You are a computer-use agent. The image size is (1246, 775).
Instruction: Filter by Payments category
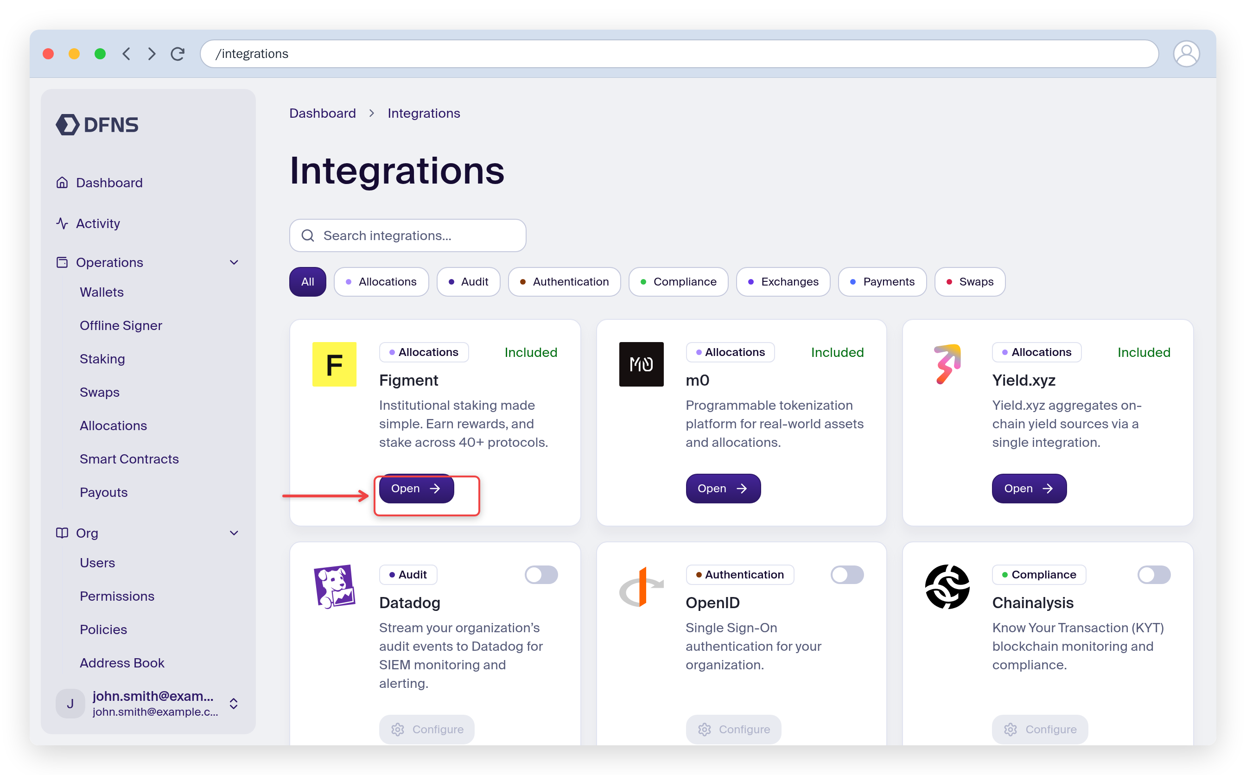[882, 281]
